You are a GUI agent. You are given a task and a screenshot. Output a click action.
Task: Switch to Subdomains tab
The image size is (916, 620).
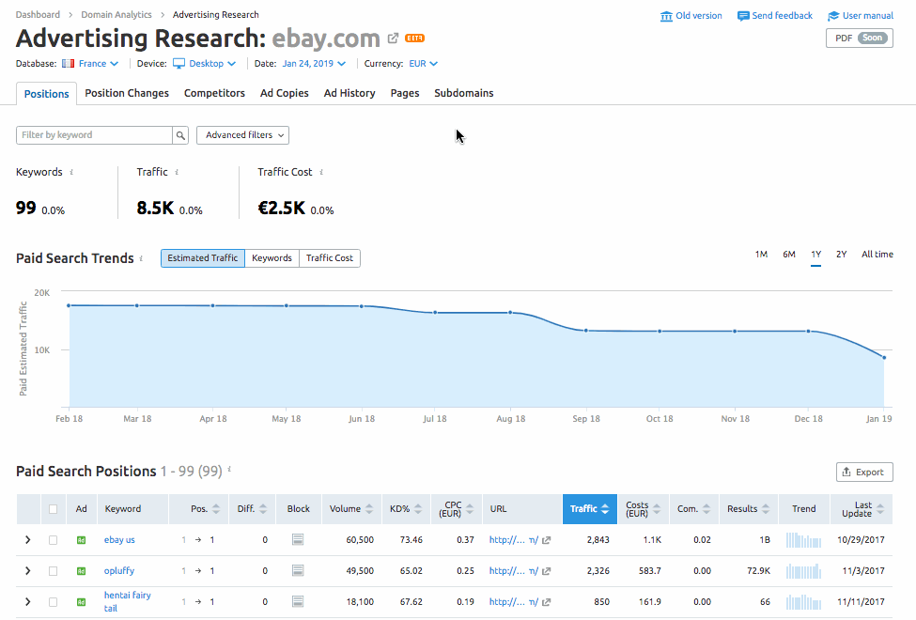pyautogui.click(x=464, y=93)
